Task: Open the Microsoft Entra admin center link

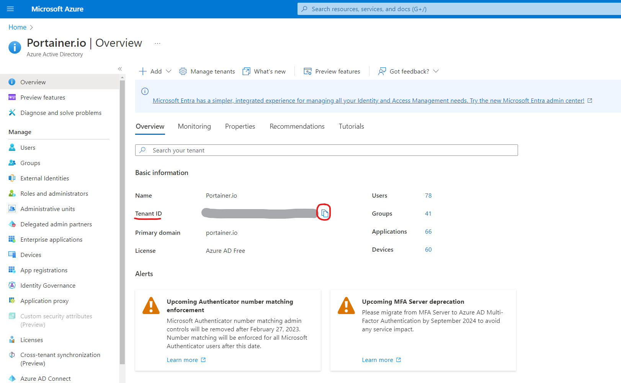Action: pos(368,101)
